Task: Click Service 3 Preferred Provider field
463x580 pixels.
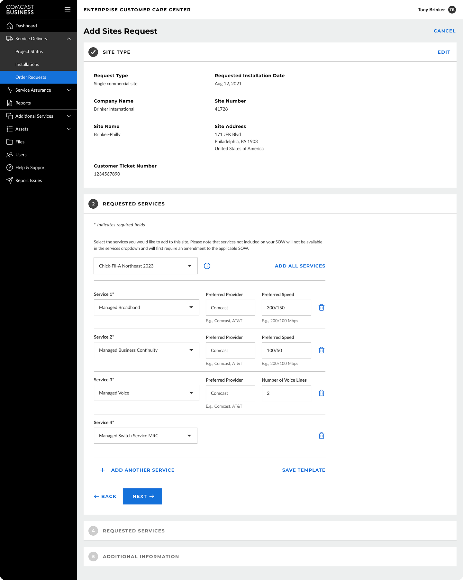Action: pos(231,393)
